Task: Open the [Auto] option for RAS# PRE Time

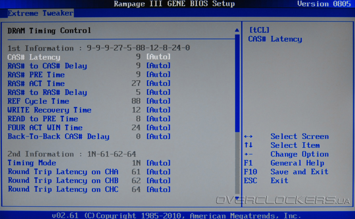Action: coord(158,74)
